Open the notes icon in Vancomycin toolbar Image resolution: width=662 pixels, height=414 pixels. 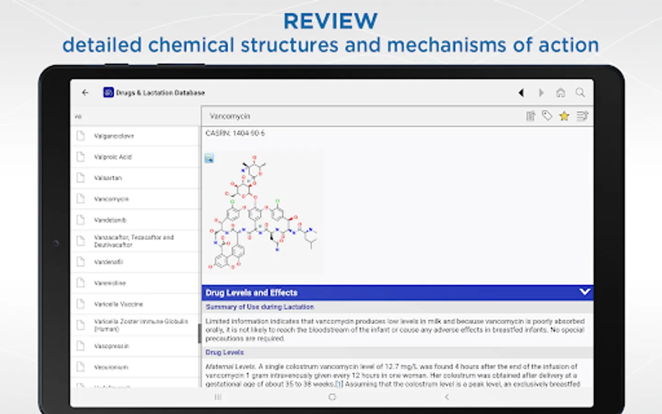coord(531,116)
